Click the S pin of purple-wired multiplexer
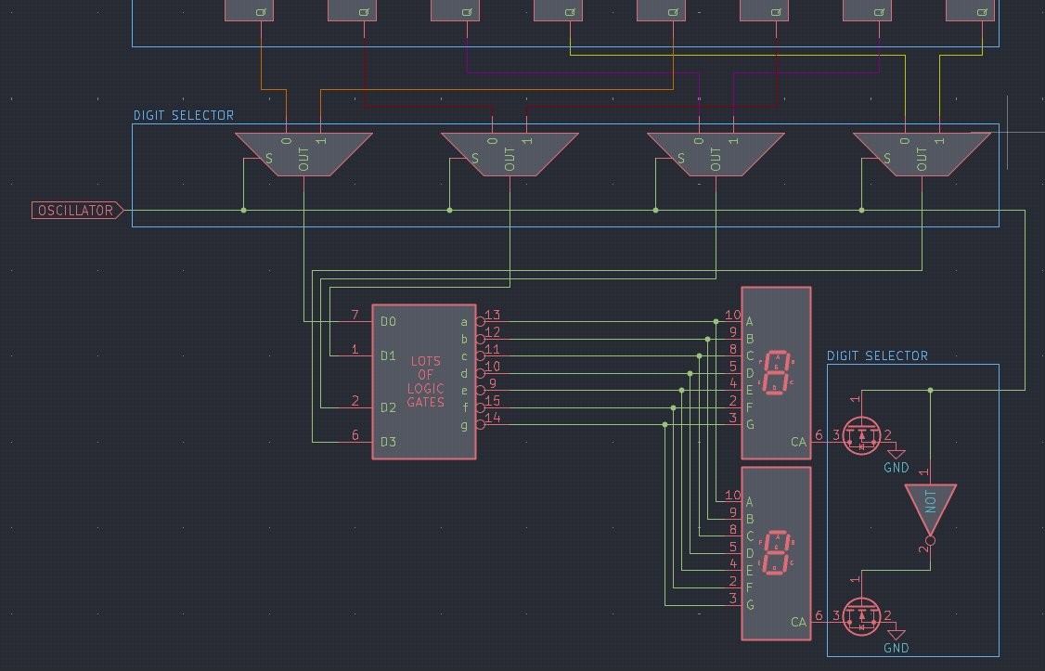Screen dimensions: 1045x671 pyautogui.click(x=681, y=159)
